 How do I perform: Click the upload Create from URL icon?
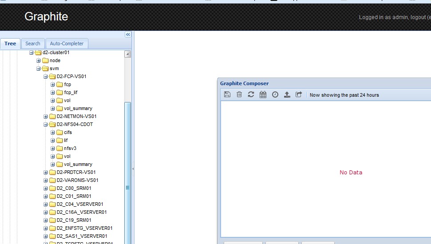[x=287, y=94]
